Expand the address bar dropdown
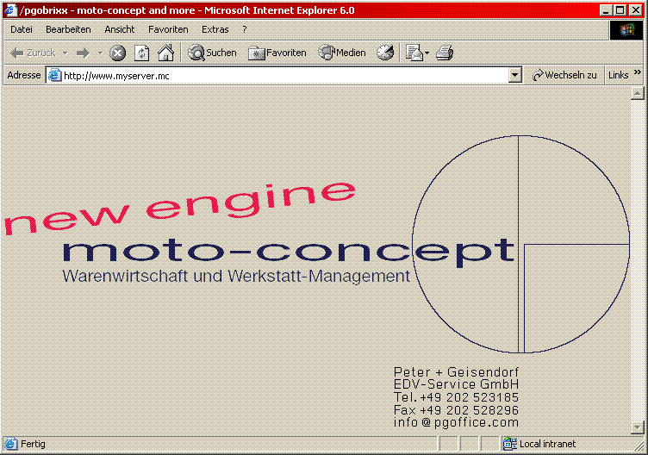648x455 pixels. pyautogui.click(x=515, y=76)
